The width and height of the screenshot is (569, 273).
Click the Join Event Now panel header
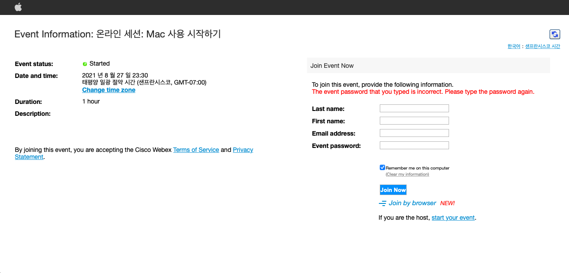(x=428, y=66)
